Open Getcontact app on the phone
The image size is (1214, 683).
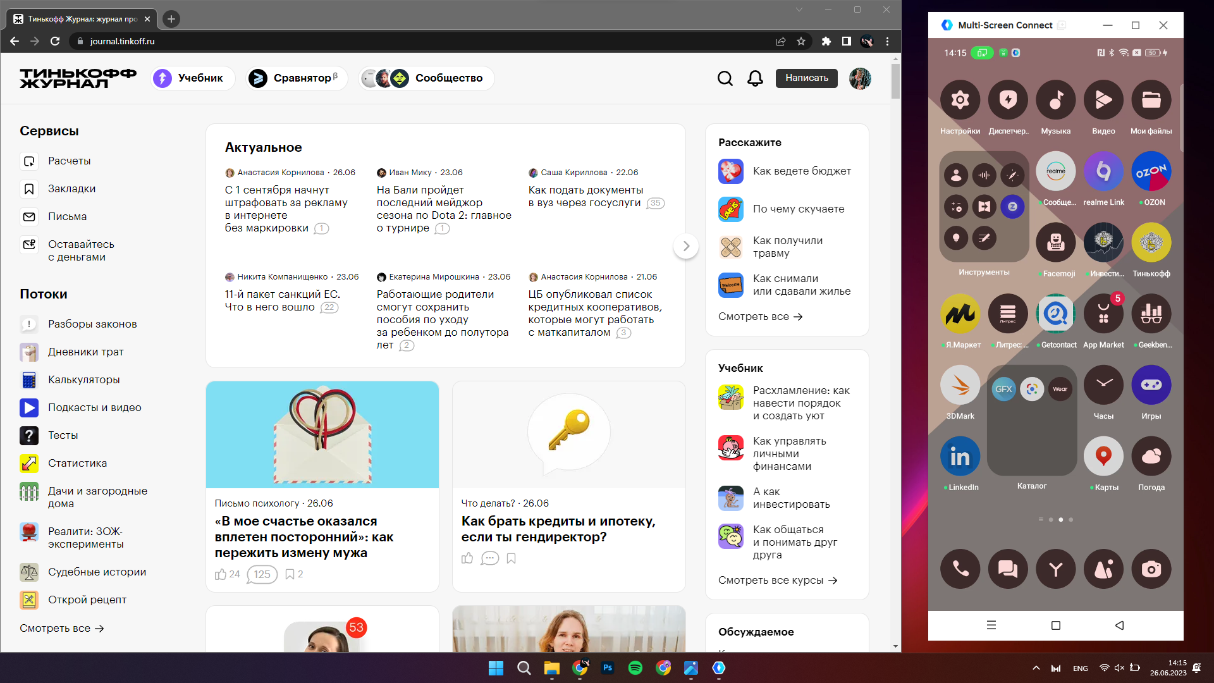(1056, 314)
